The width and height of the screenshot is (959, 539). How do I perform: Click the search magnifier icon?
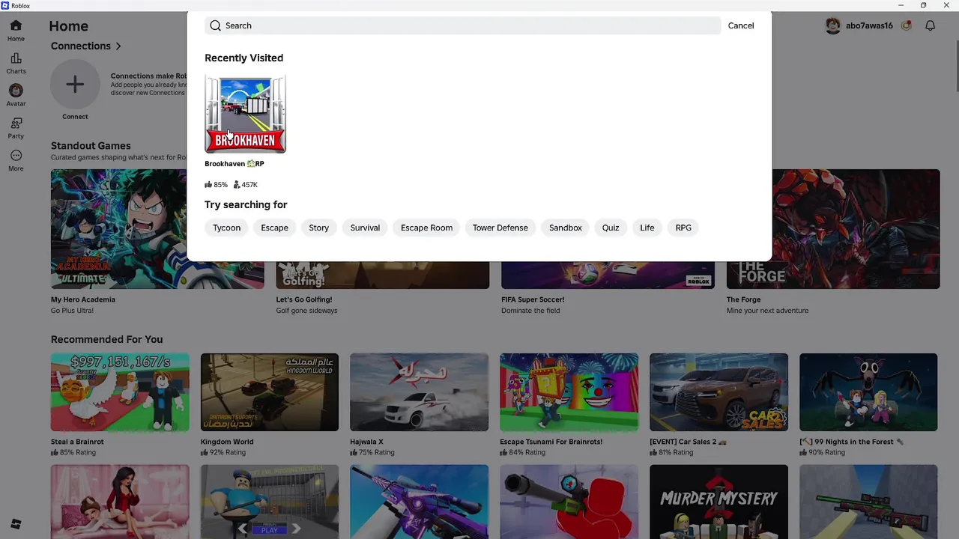[216, 25]
